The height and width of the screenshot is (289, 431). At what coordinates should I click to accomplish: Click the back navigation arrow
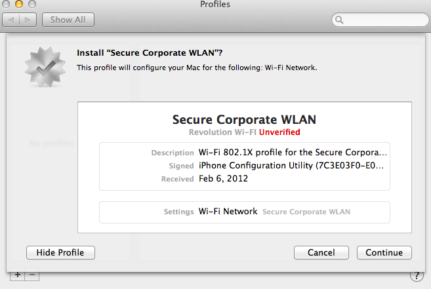point(11,20)
